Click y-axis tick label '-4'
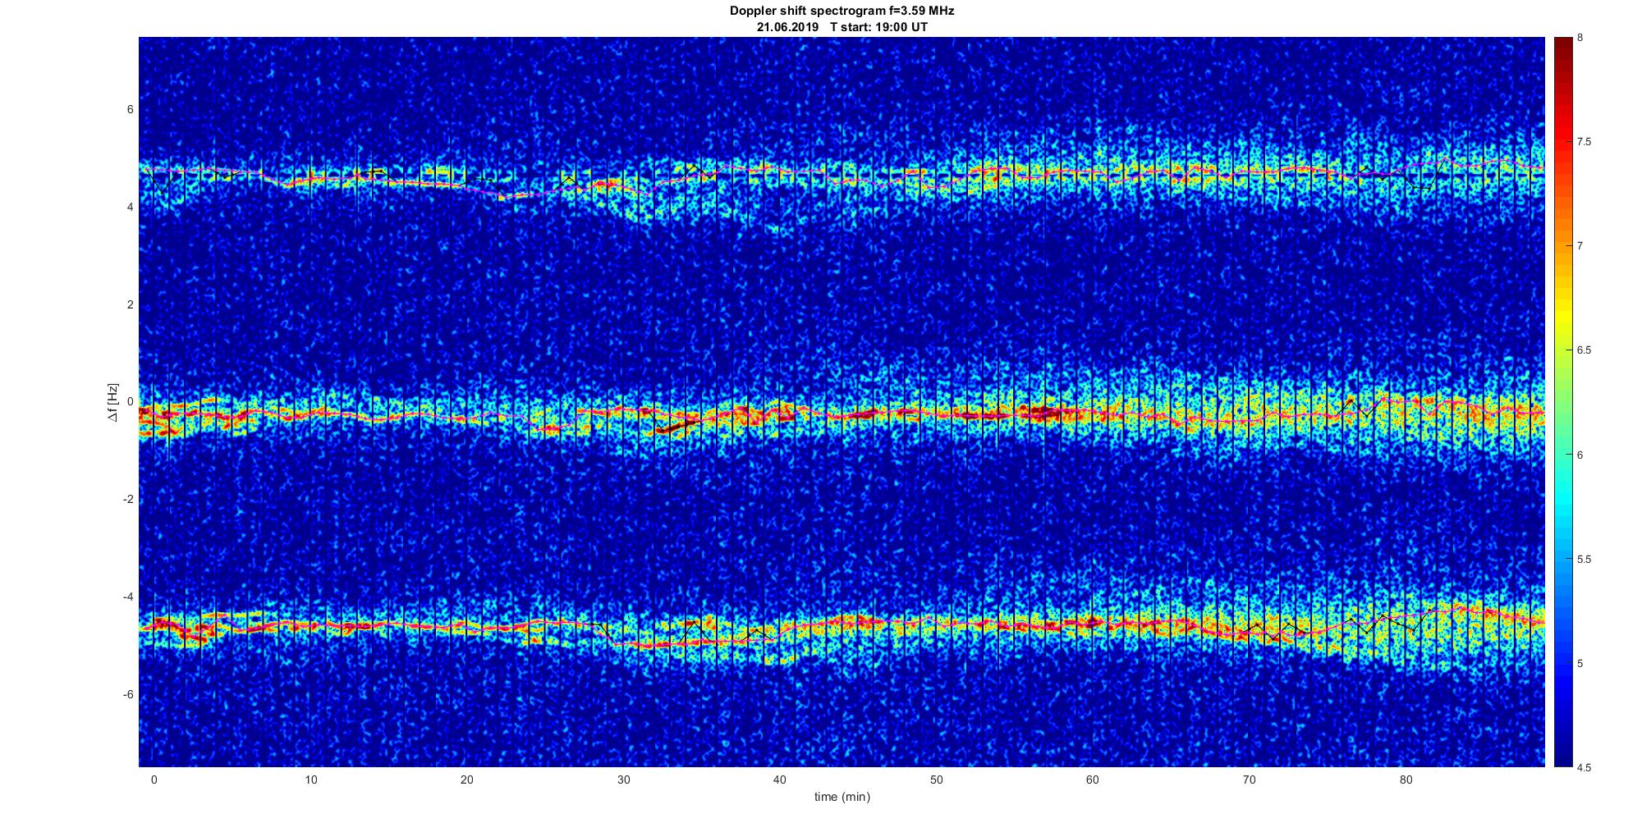The width and height of the screenshot is (1642, 823). click(x=127, y=597)
